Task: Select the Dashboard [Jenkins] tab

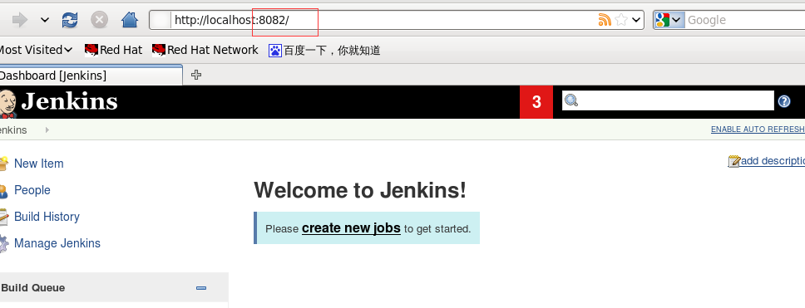Action: [91, 76]
